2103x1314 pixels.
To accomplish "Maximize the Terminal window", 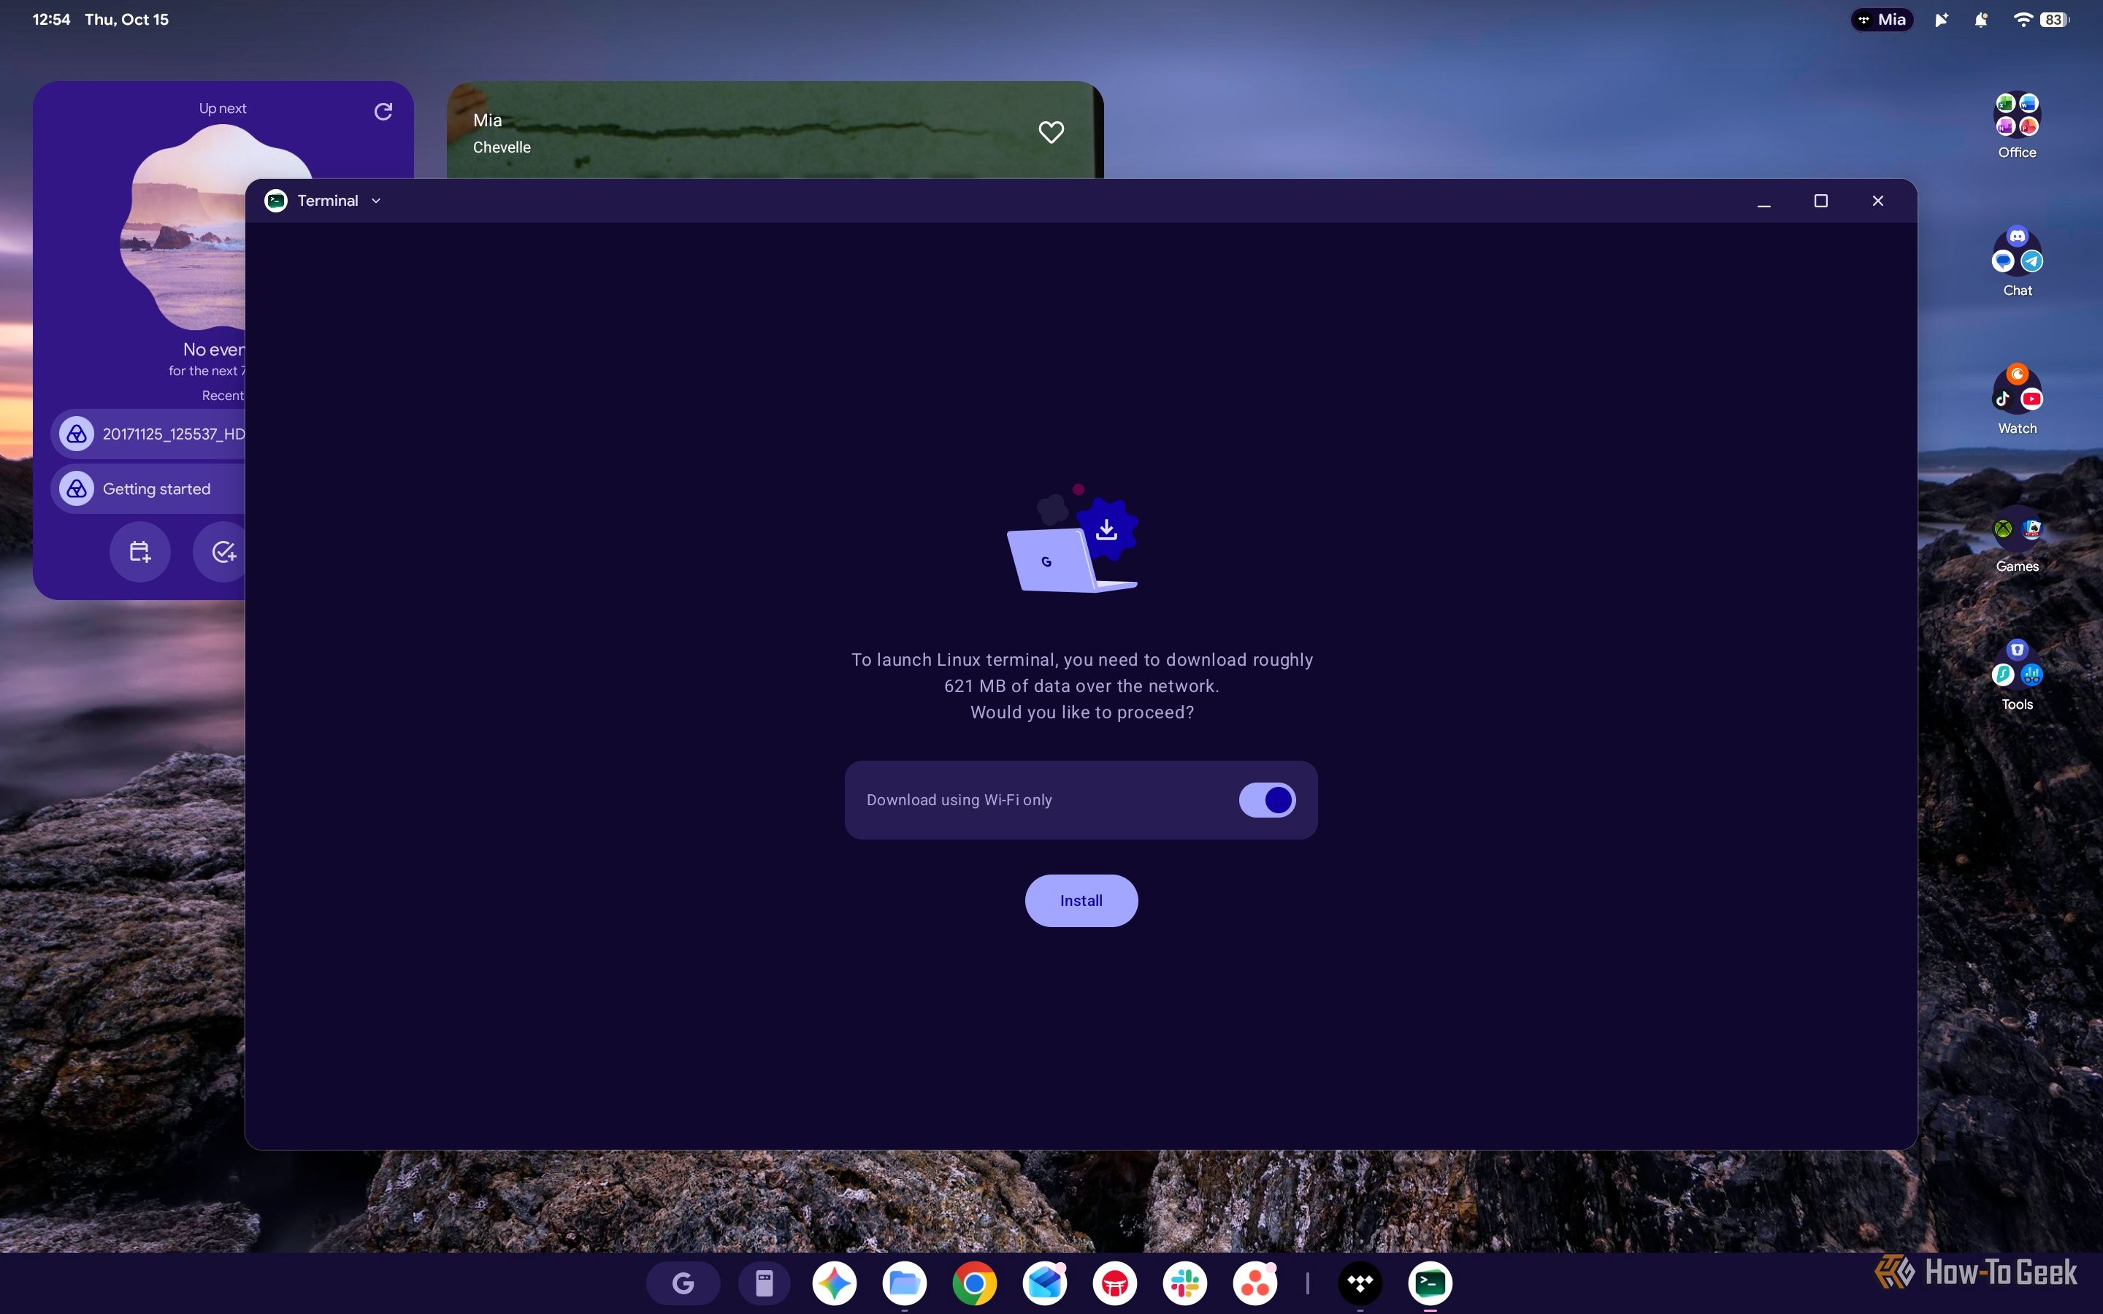I will (x=1820, y=201).
